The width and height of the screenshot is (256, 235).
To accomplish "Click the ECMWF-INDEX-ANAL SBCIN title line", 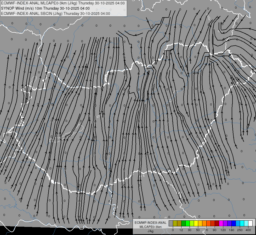I will [x=55, y=14].
